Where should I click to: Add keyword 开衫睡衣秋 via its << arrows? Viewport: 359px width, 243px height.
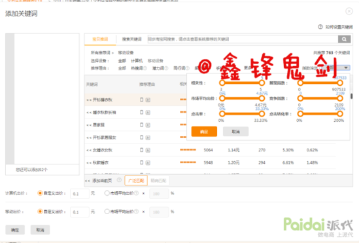coord(89,100)
